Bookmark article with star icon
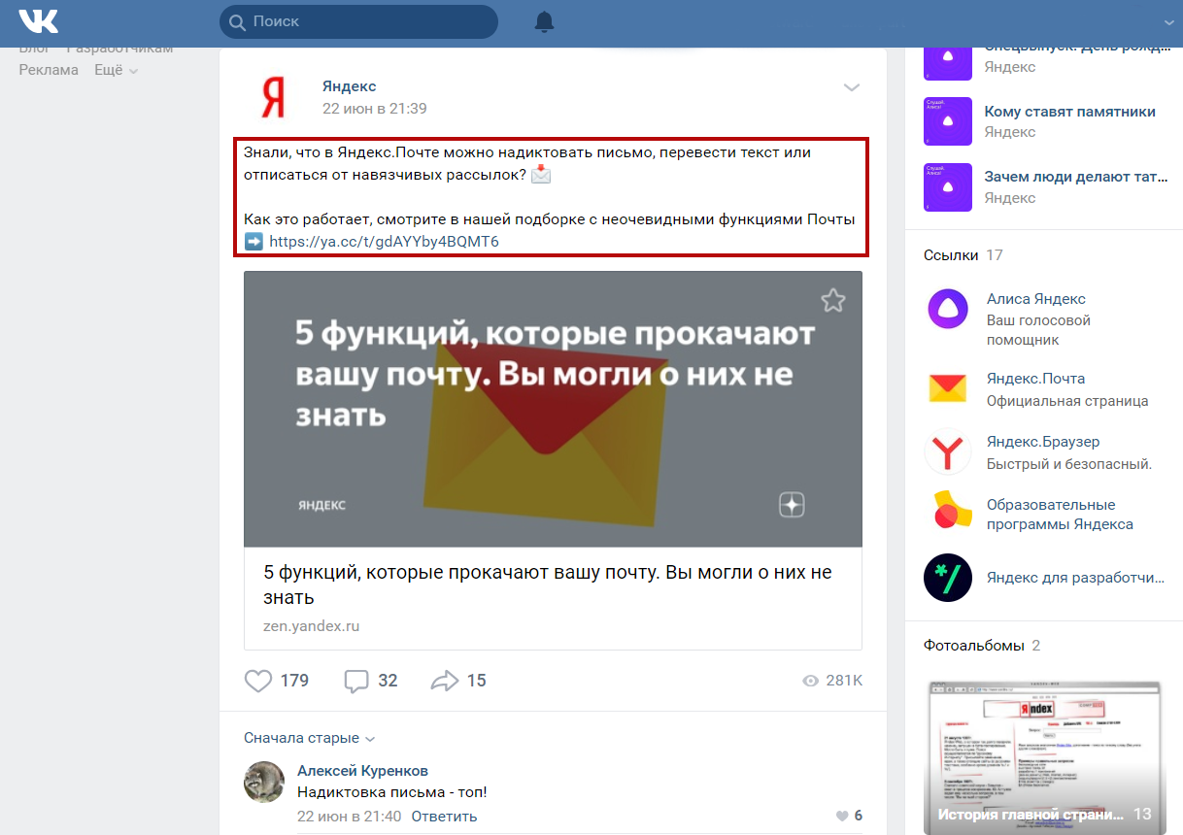 (x=833, y=300)
